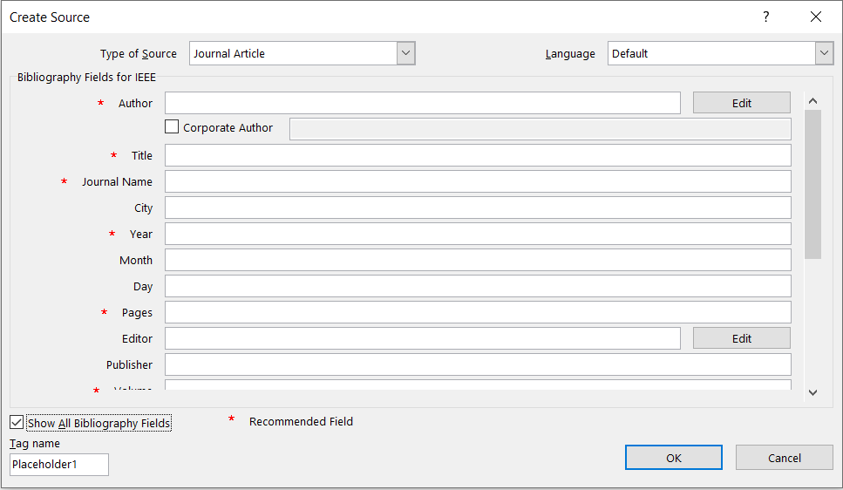The width and height of the screenshot is (843, 490).
Task: Click the Help question mark icon
Action: (765, 17)
